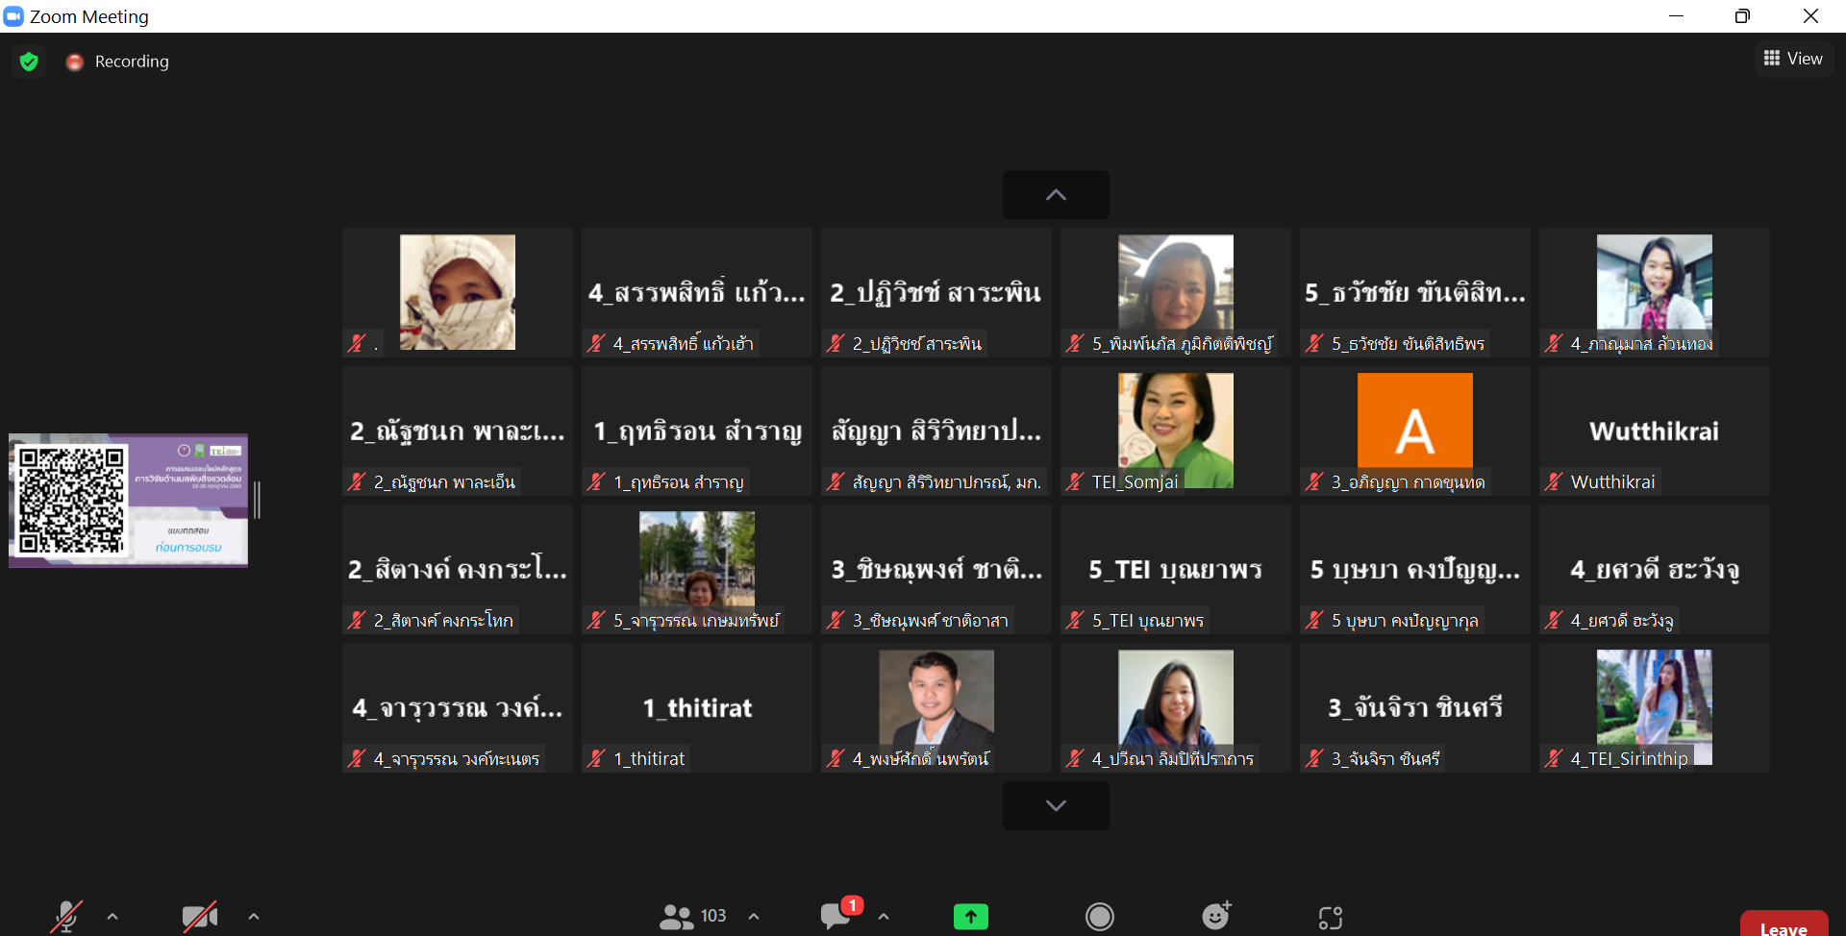Unmute the microphone
The height and width of the screenshot is (936, 1846).
[x=65, y=917]
